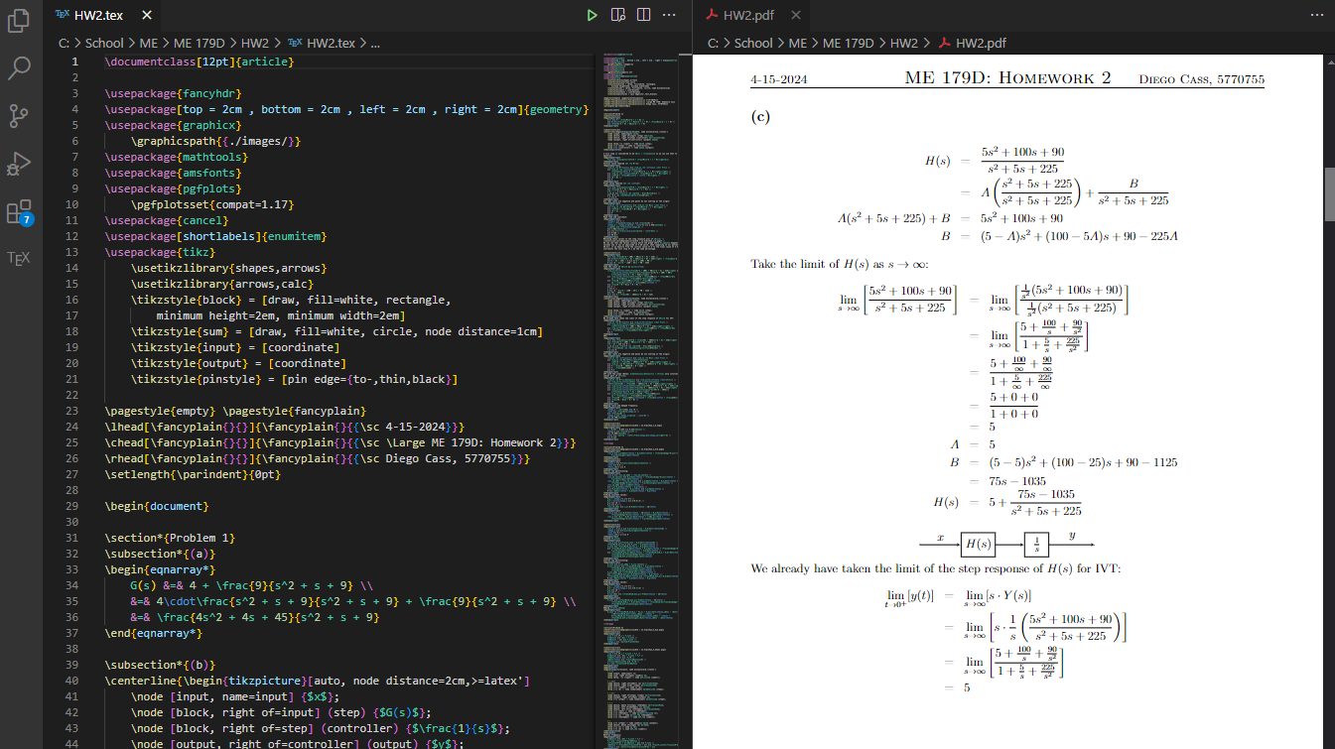The width and height of the screenshot is (1335, 749).
Task: Click the \usepackage{fancyhdr} line
Action: (174, 93)
